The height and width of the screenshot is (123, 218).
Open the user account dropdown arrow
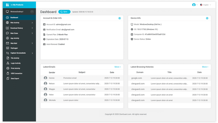click(197, 5)
